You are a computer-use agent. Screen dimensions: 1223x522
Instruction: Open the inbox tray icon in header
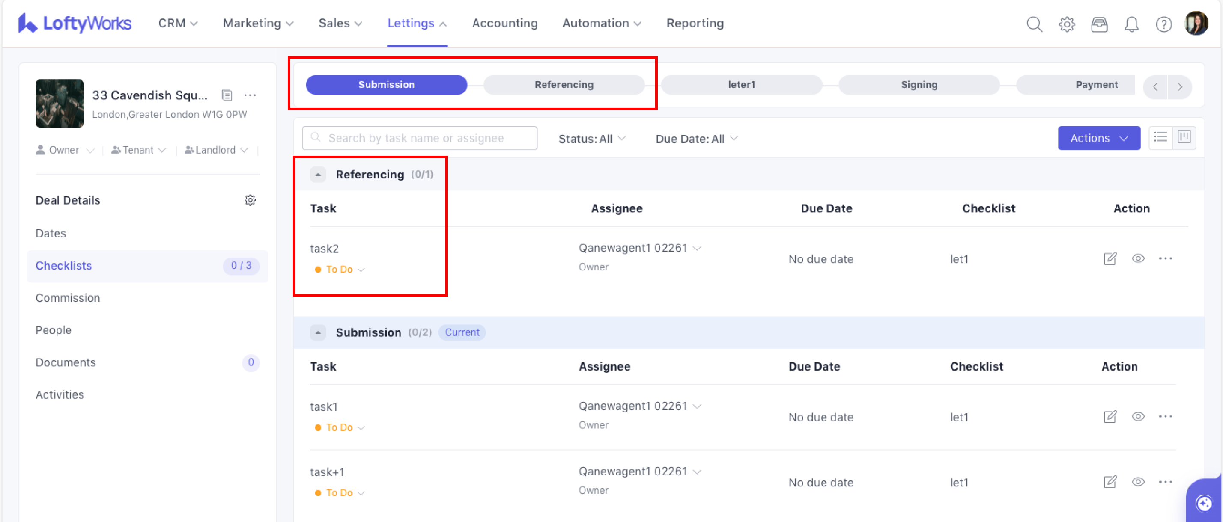tap(1099, 24)
